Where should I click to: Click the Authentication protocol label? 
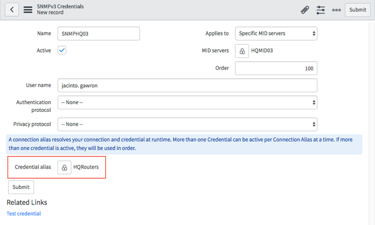tap(34, 106)
